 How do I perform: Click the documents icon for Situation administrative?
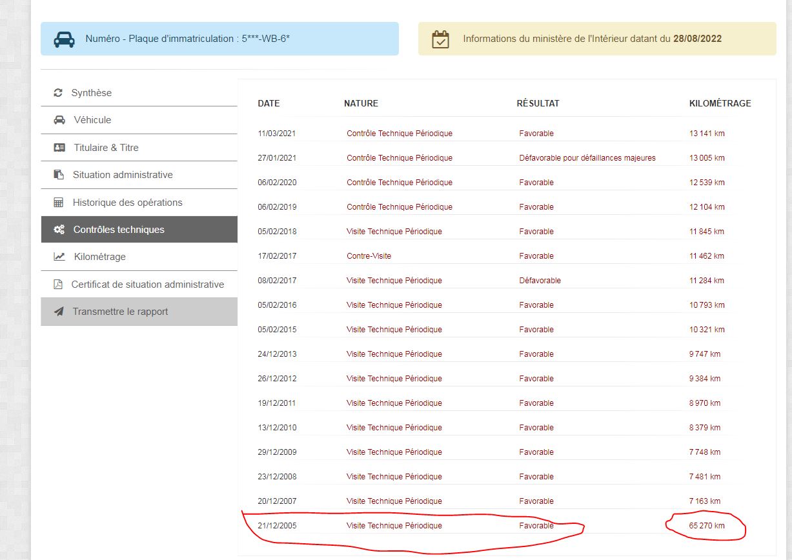pyautogui.click(x=59, y=175)
